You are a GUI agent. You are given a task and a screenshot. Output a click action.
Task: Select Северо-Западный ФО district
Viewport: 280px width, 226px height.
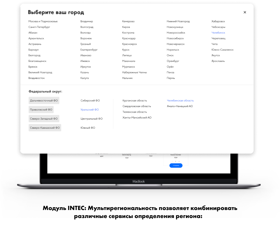(44, 119)
